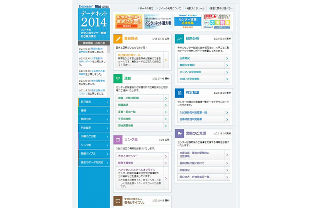Click the green arrow on the 得点調整情報 row

click(166, 125)
